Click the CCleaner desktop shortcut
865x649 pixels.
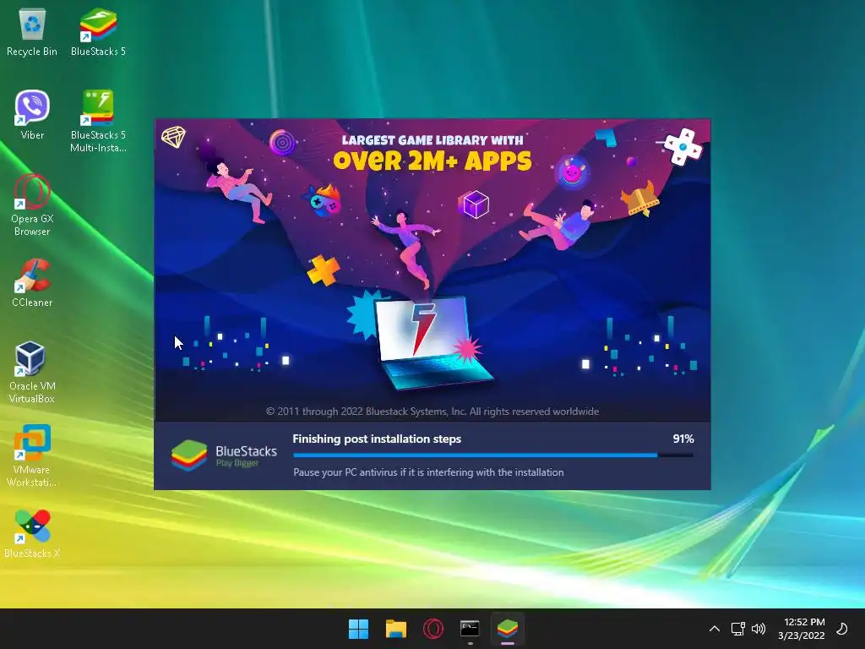(32, 282)
